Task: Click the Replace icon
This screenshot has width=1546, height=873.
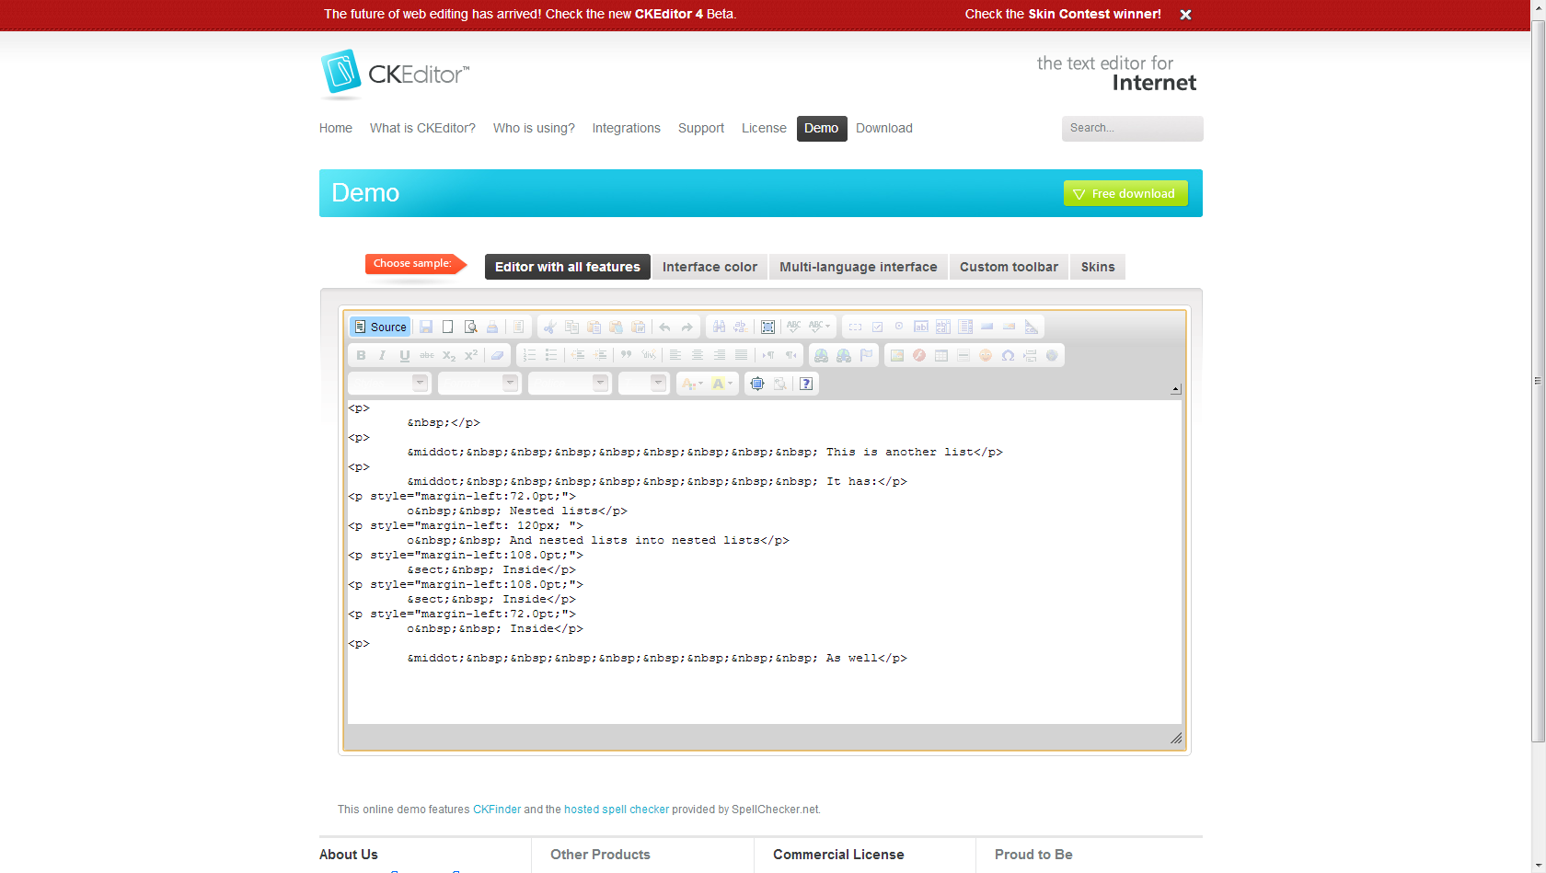Action: [741, 327]
